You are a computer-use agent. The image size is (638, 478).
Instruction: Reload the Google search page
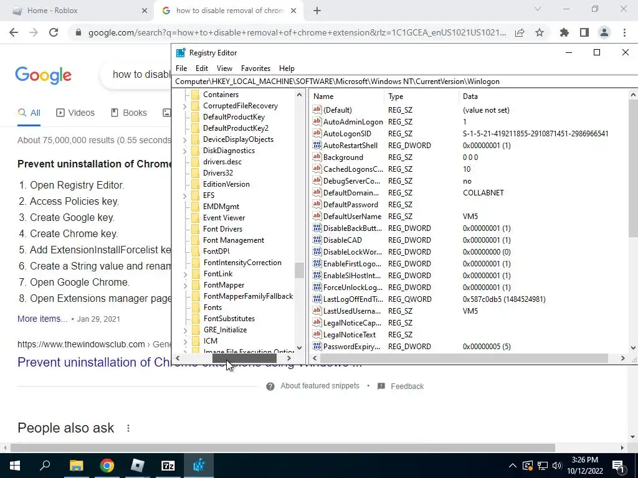coord(54,32)
